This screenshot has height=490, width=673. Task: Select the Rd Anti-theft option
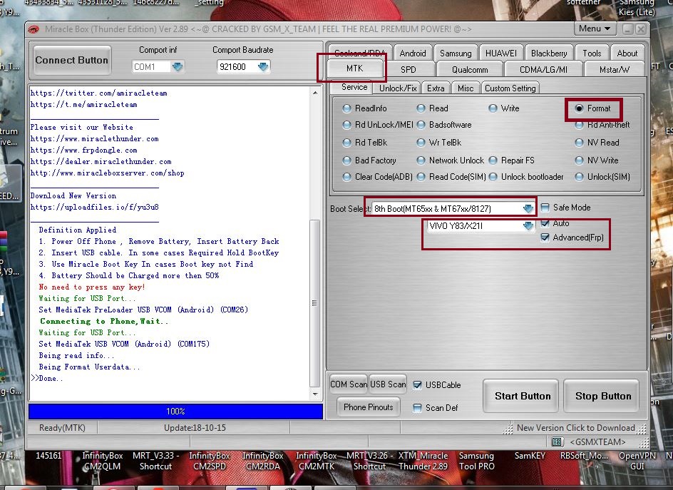click(x=580, y=125)
